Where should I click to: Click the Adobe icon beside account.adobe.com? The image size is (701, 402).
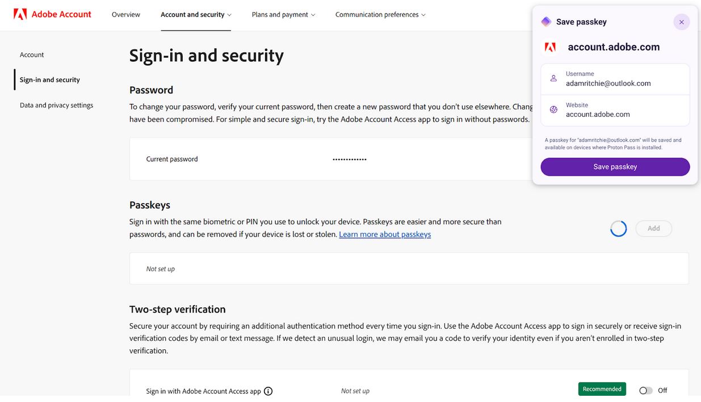point(550,47)
